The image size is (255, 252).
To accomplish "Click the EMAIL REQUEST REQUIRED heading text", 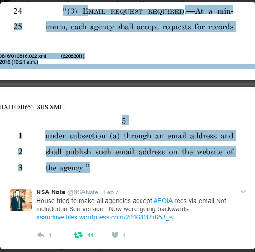I will (x=134, y=11).
